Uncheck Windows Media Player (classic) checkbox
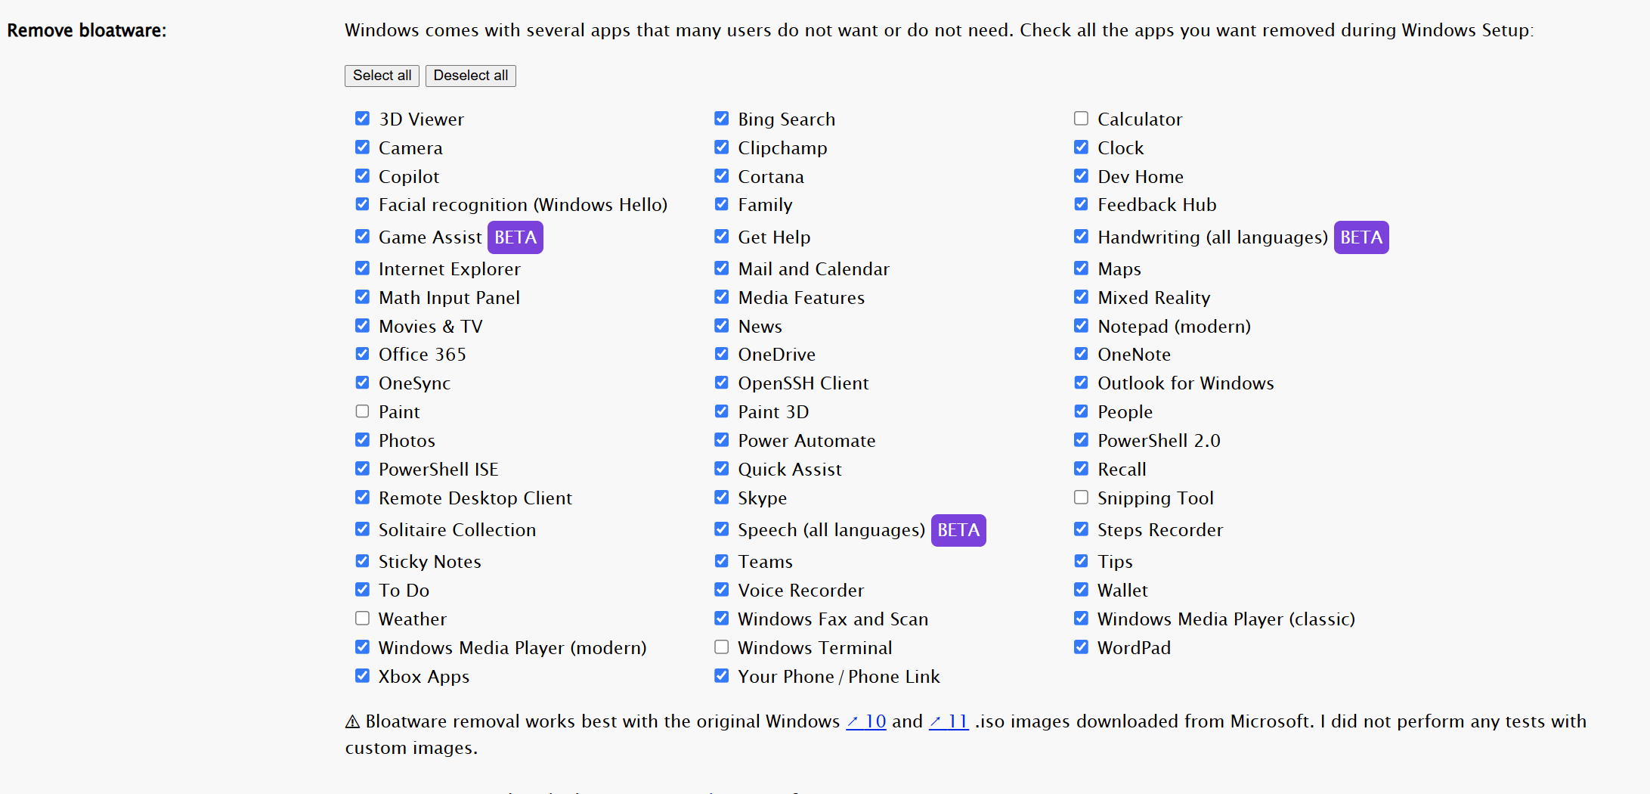The width and height of the screenshot is (1650, 794). tap(1082, 619)
